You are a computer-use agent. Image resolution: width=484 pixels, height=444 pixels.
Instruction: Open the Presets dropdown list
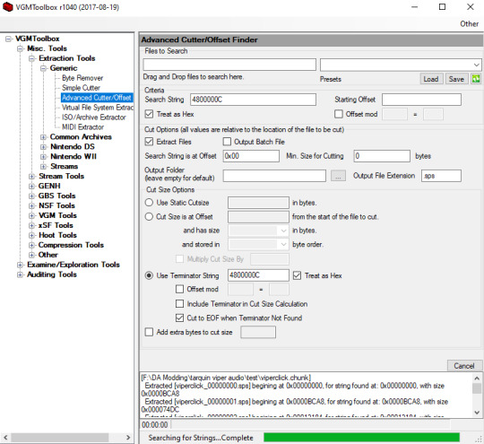pos(476,65)
